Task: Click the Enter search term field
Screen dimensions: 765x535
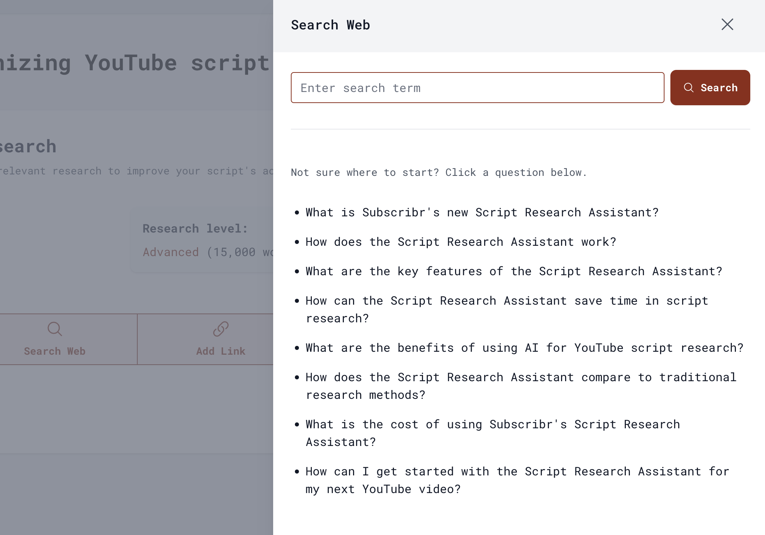Action: tap(477, 88)
